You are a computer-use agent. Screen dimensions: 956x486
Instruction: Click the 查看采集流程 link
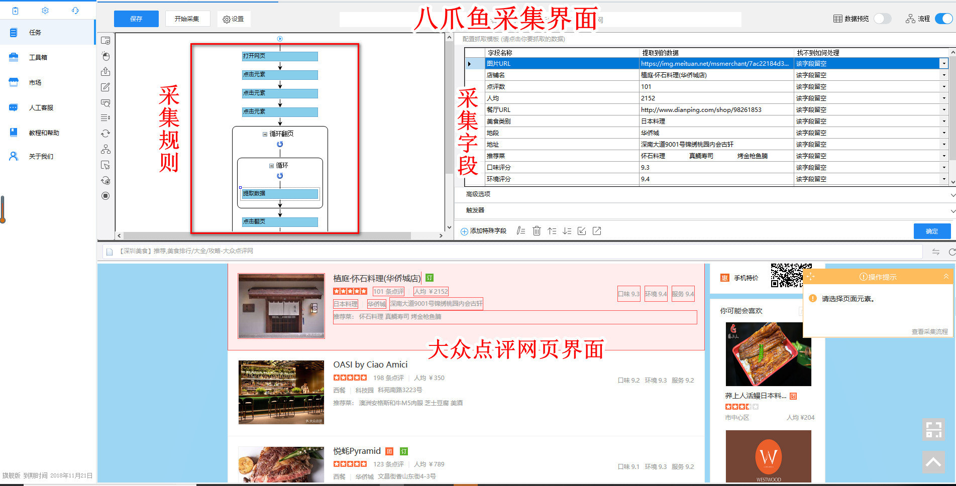pos(929,332)
